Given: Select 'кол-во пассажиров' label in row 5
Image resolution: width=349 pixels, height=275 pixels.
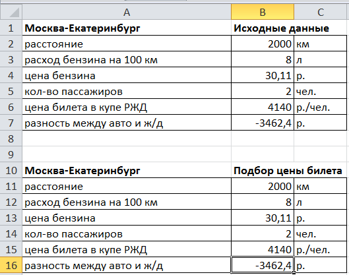Looking at the screenshot, I should tap(73, 92).
